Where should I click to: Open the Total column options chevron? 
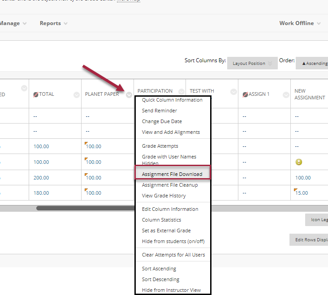[x=77, y=95]
